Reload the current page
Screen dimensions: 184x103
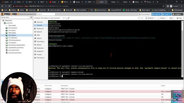click(x=9, y=6)
